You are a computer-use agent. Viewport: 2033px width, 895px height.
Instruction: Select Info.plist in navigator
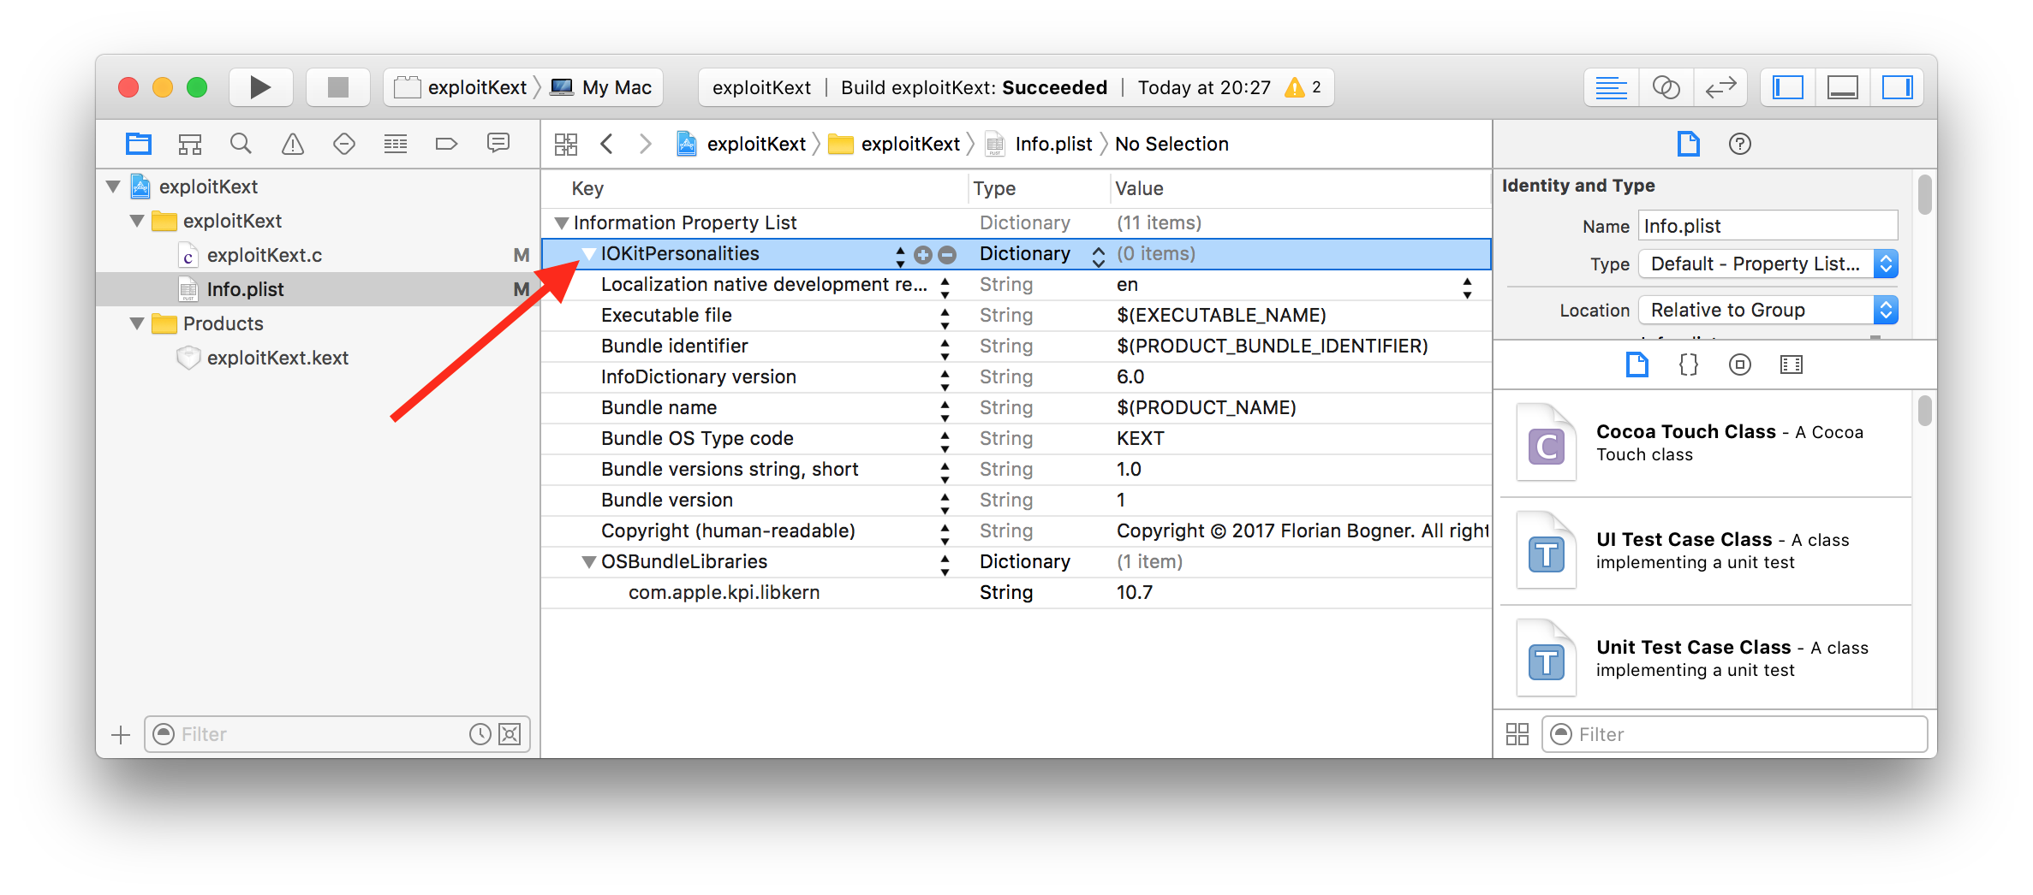318,289
